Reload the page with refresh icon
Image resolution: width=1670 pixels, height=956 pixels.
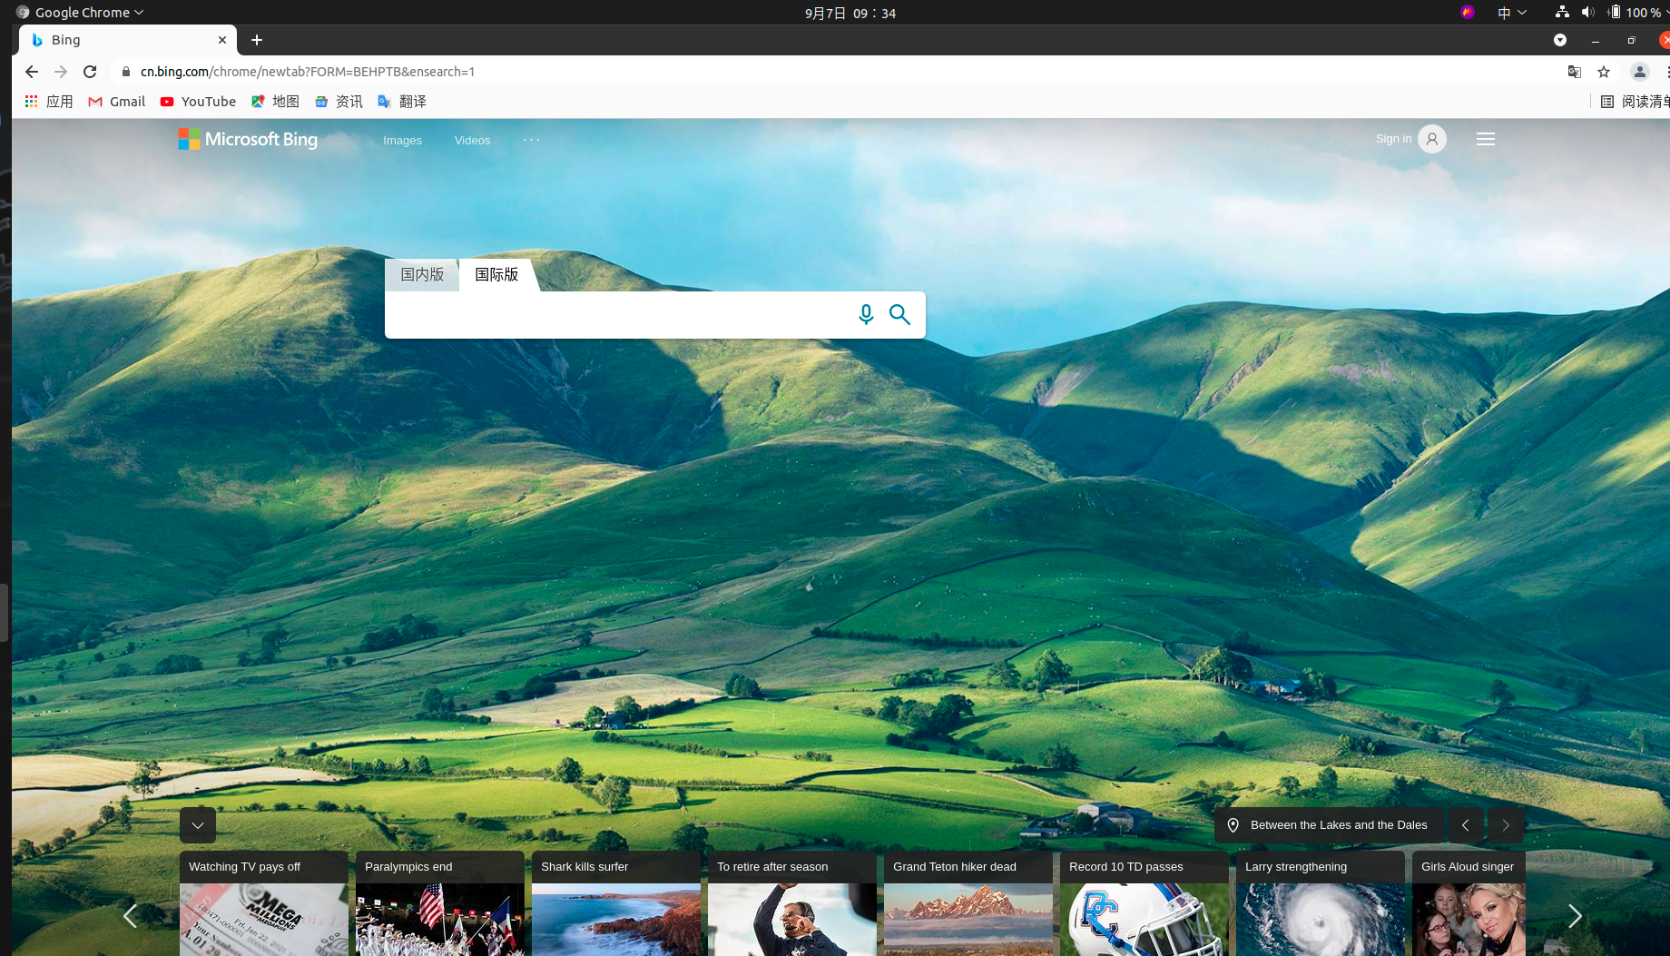[90, 72]
